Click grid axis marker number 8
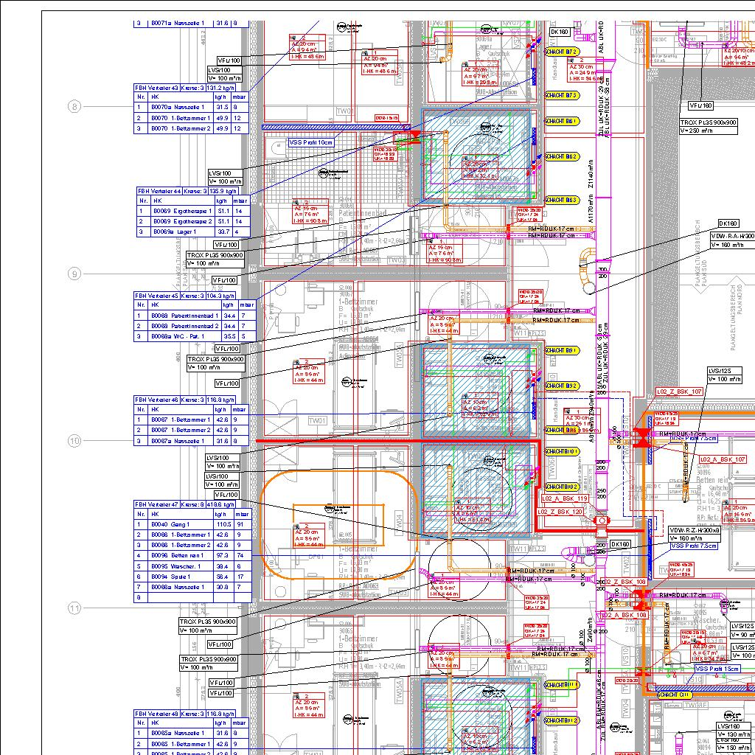The width and height of the screenshot is (755, 755). (74, 106)
